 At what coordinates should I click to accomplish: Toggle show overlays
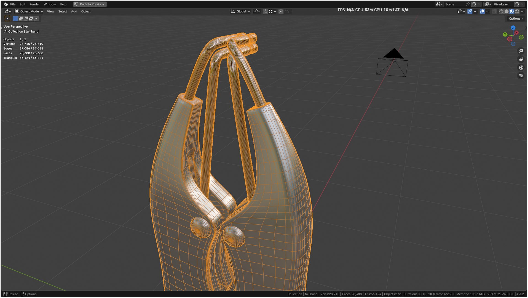[x=482, y=11]
